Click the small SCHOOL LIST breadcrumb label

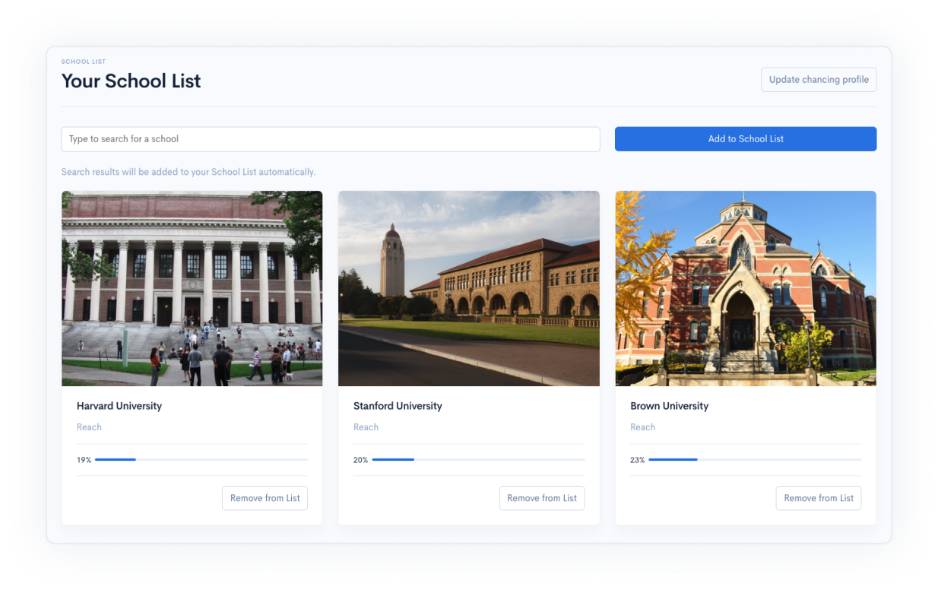click(84, 62)
